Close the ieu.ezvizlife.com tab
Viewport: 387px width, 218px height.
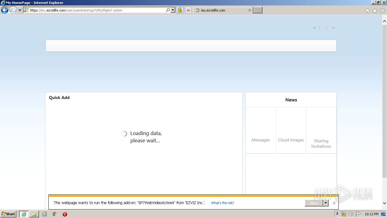249,10
